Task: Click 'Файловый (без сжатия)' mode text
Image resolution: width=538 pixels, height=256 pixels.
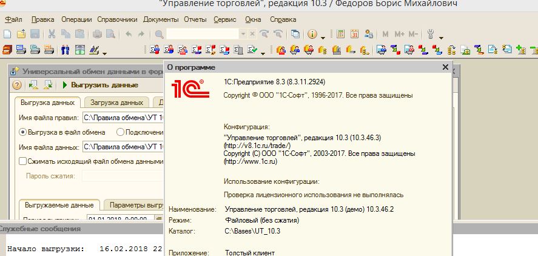Action: coord(262,220)
